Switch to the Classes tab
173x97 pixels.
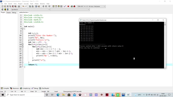8,12
